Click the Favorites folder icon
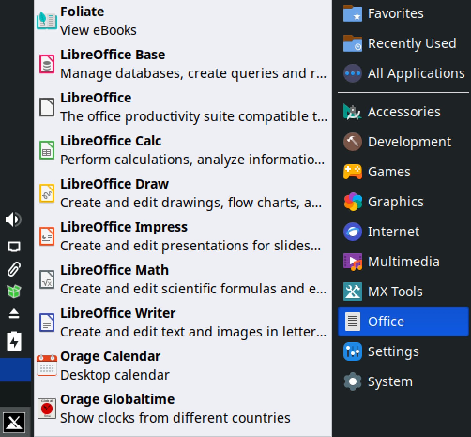 (x=352, y=13)
